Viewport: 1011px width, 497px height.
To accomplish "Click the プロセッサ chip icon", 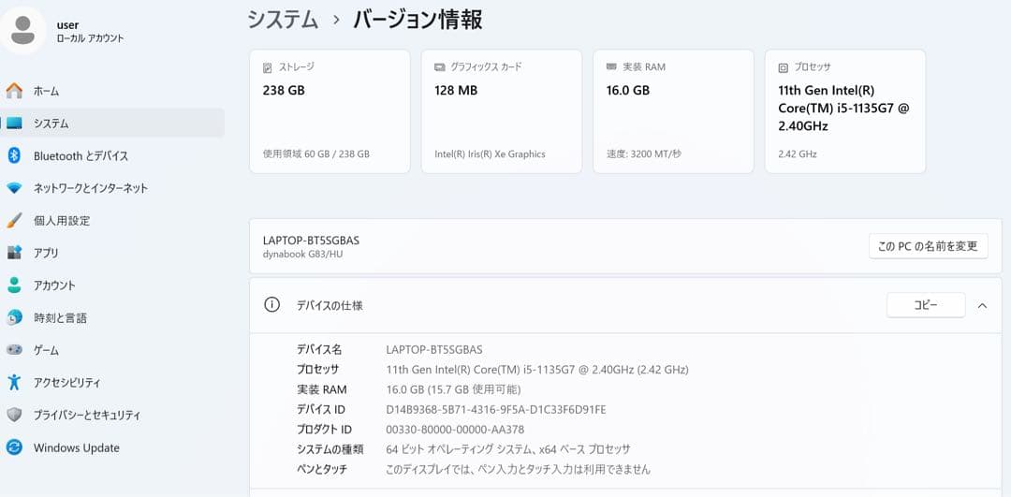I will pyautogui.click(x=784, y=67).
